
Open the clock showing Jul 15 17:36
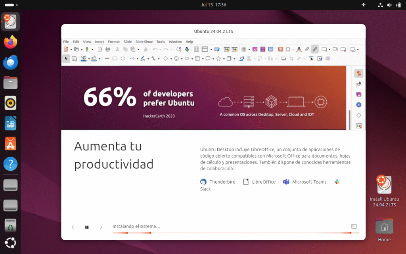tap(213, 5)
